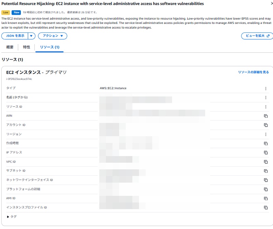
Task: Open the アクション dropdown
Action: pos(52,36)
